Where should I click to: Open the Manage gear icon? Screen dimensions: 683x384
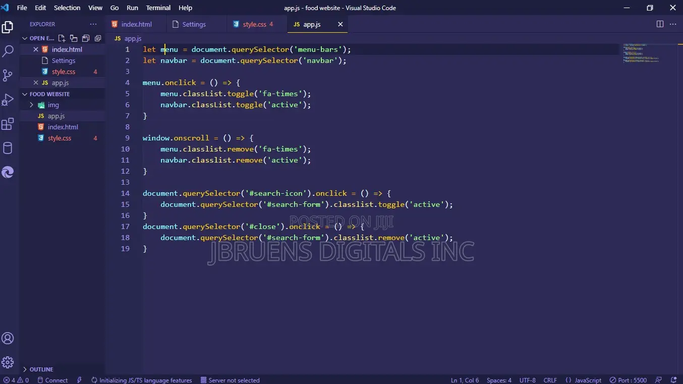[x=8, y=362]
